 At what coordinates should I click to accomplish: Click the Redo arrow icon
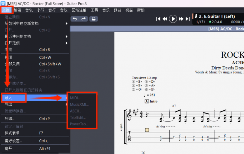[x=83, y=19]
